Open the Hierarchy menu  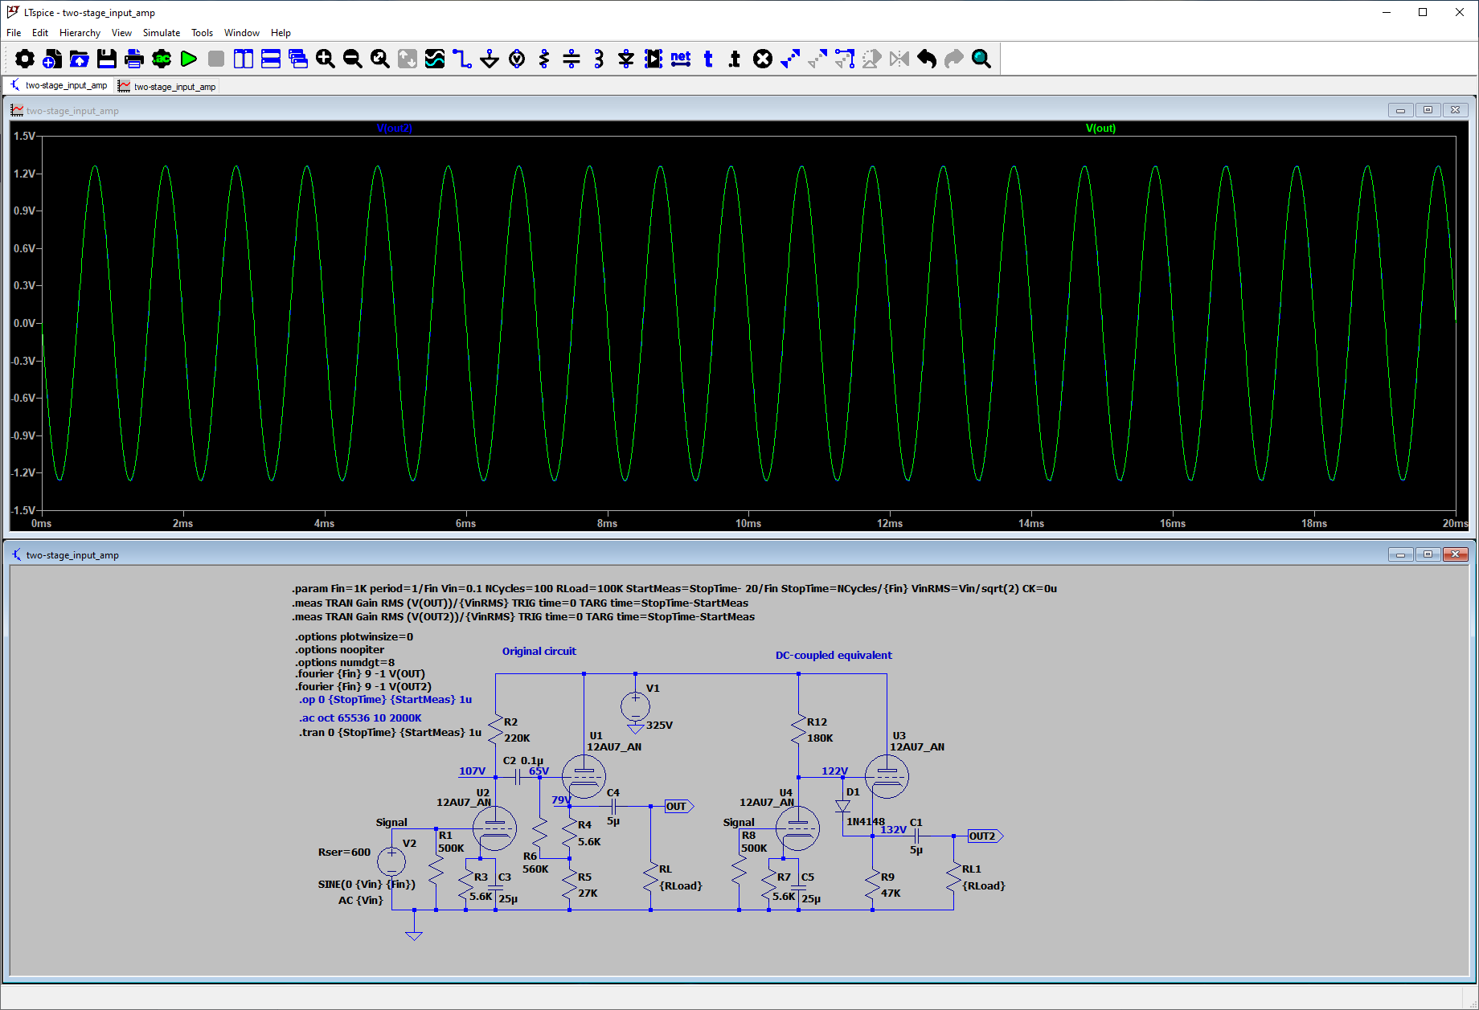[x=80, y=33]
